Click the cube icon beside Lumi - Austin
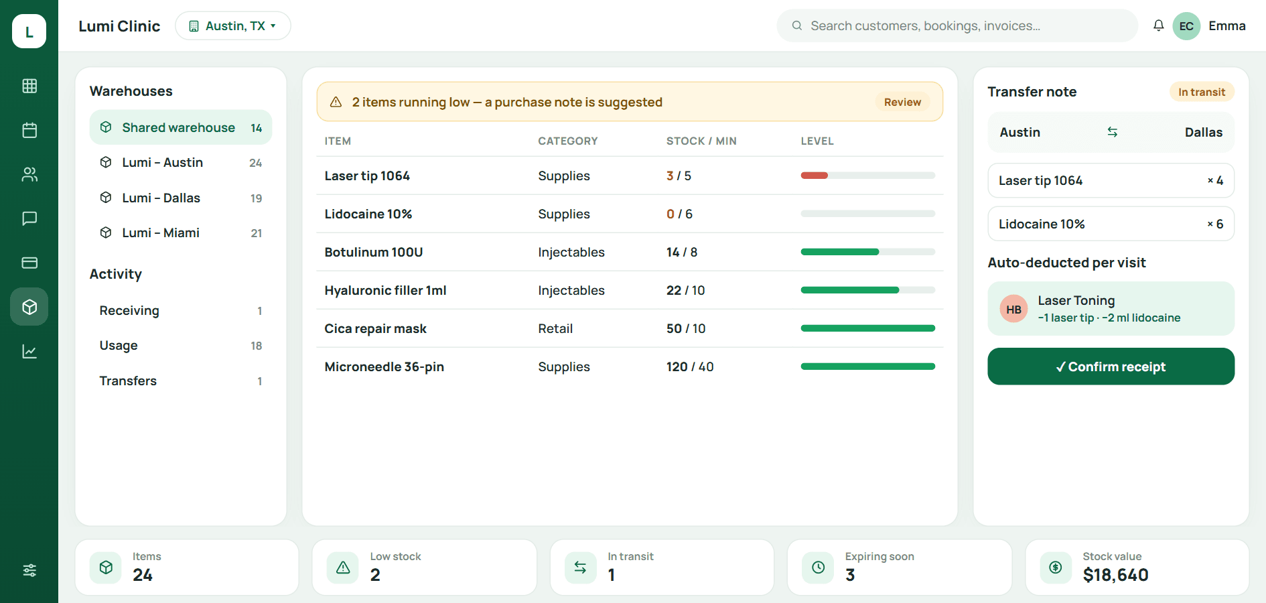 [106, 162]
